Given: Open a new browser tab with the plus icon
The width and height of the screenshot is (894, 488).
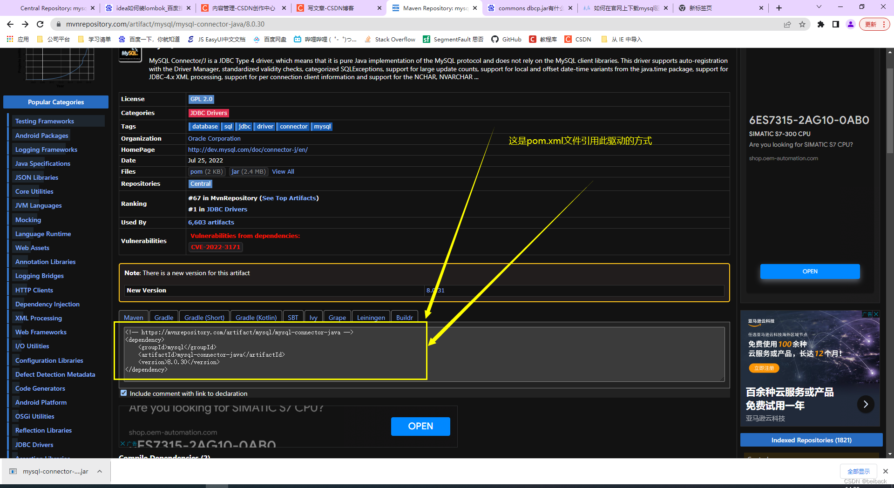Looking at the screenshot, I should click(779, 8).
